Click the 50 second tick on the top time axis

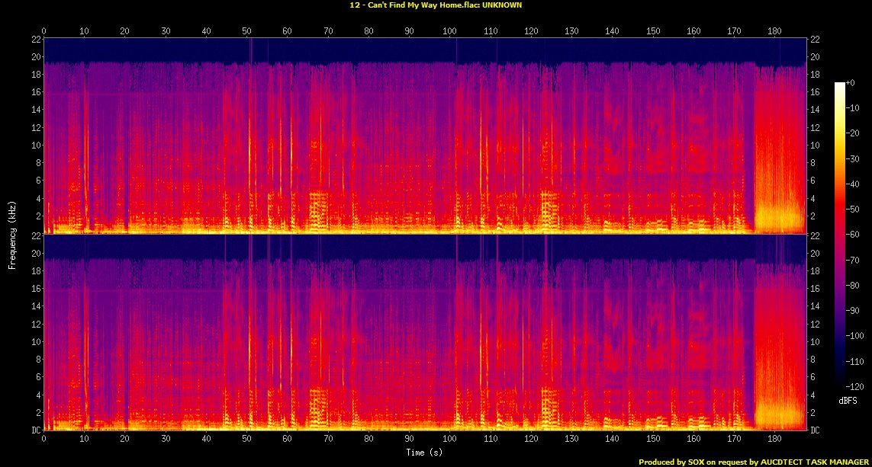[x=246, y=31]
